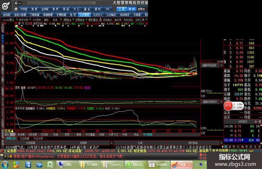Open the dropdown arrow beside back button
The width and height of the screenshot is (262, 169).
pos(20,3)
